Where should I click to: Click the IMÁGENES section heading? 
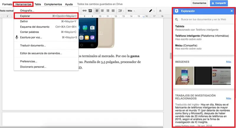[182, 62]
